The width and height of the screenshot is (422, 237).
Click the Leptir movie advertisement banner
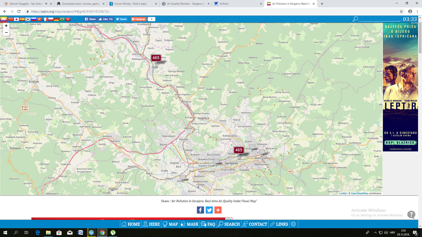point(400,87)
